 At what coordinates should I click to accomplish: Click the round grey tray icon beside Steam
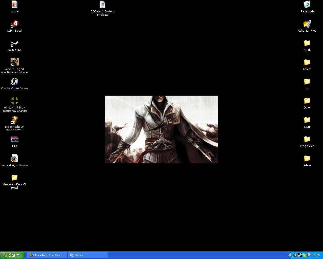click(x=295, y=255)
